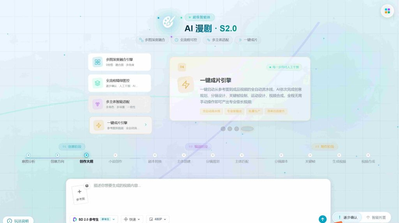399x223 pixels.
Task: Click the speed target icon beside 快速
Action: [126, 219]
